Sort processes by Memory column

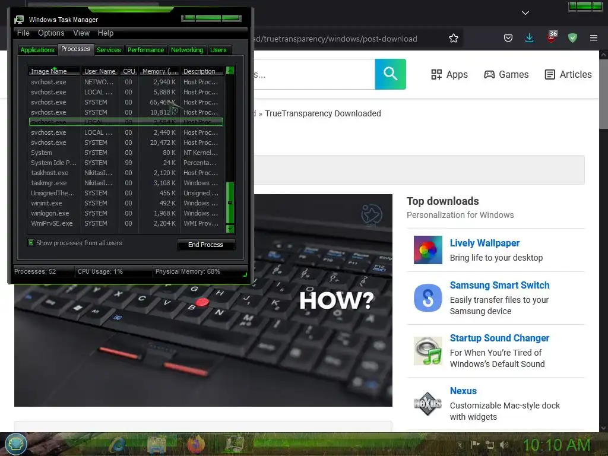click(159, 71)
